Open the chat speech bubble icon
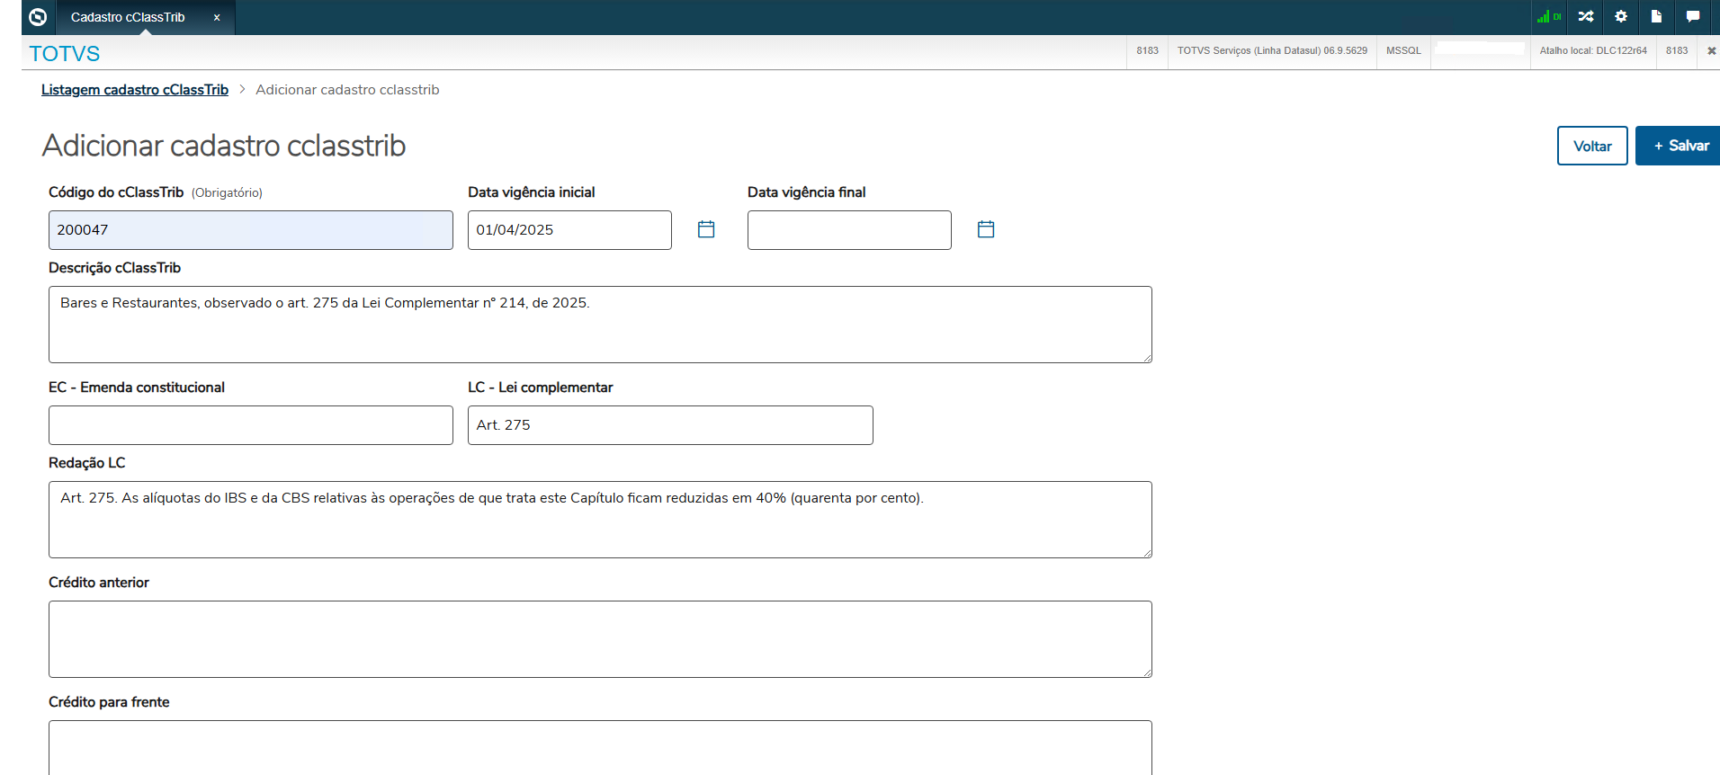Viewport: 1720px width, 775px height. tap(1692, 16)
